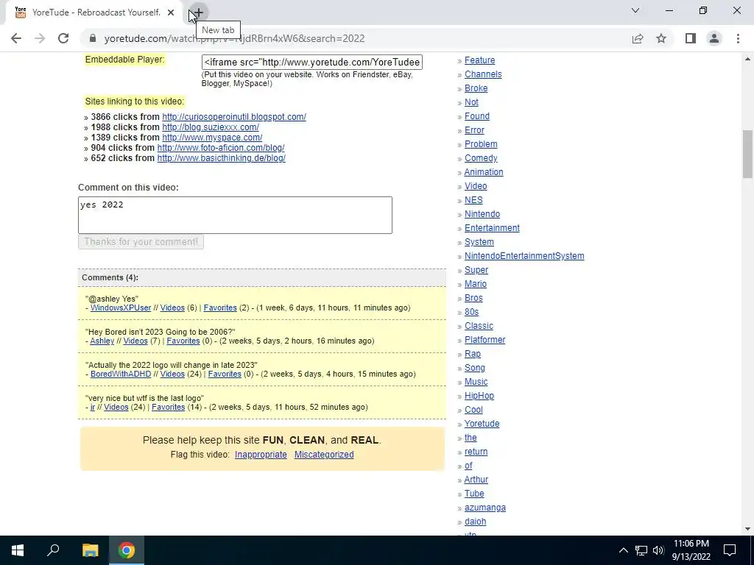Open the notification center icon
The width and height of the screenshot is (754, 565).
point(730,550)
